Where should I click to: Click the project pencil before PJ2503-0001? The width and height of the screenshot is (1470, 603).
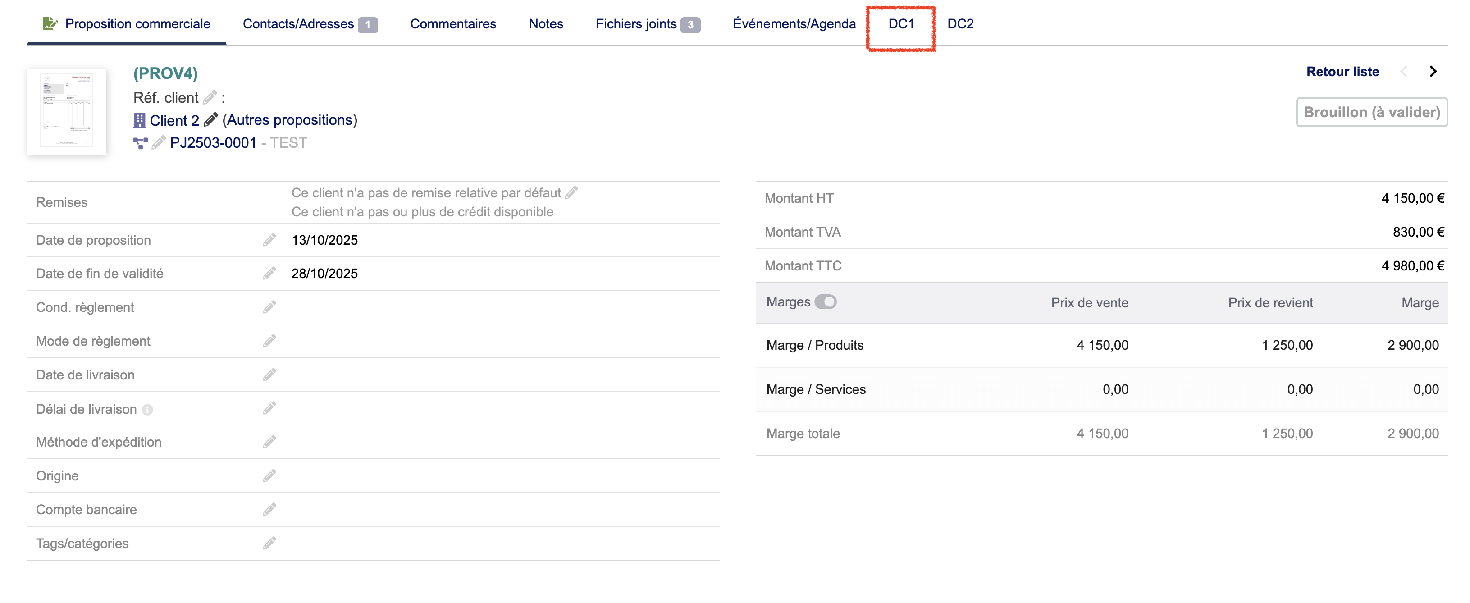pyautogui.click(x=159, y=142)
